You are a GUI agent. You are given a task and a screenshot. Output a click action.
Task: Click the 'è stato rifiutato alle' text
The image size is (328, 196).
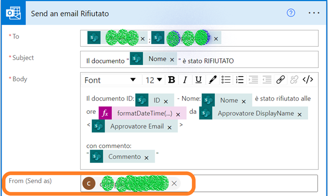point(283,99)
